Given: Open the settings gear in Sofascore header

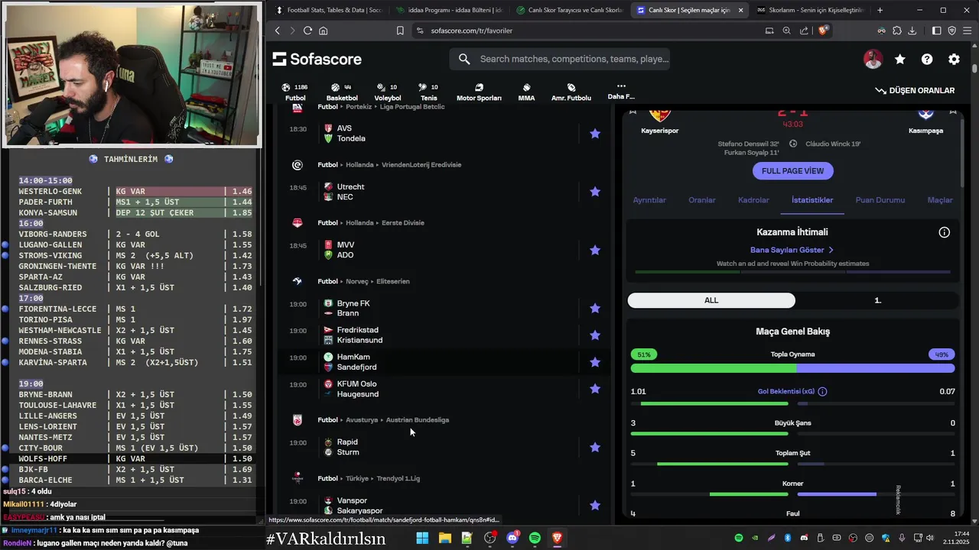Looking at the screenshot, I should pyautogui.click(x=954, y=59).
